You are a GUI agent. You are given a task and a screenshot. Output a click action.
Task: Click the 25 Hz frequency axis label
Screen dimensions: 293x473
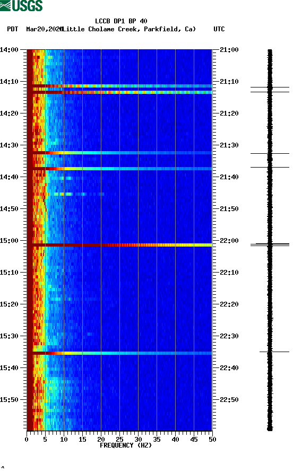pyautogui.click(x=119, y=440)
